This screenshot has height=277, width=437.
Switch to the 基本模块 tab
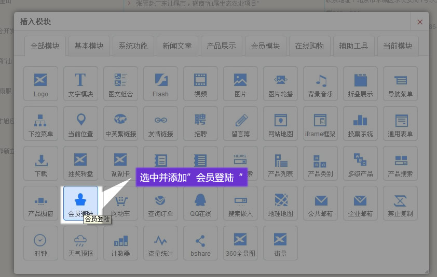89,46
